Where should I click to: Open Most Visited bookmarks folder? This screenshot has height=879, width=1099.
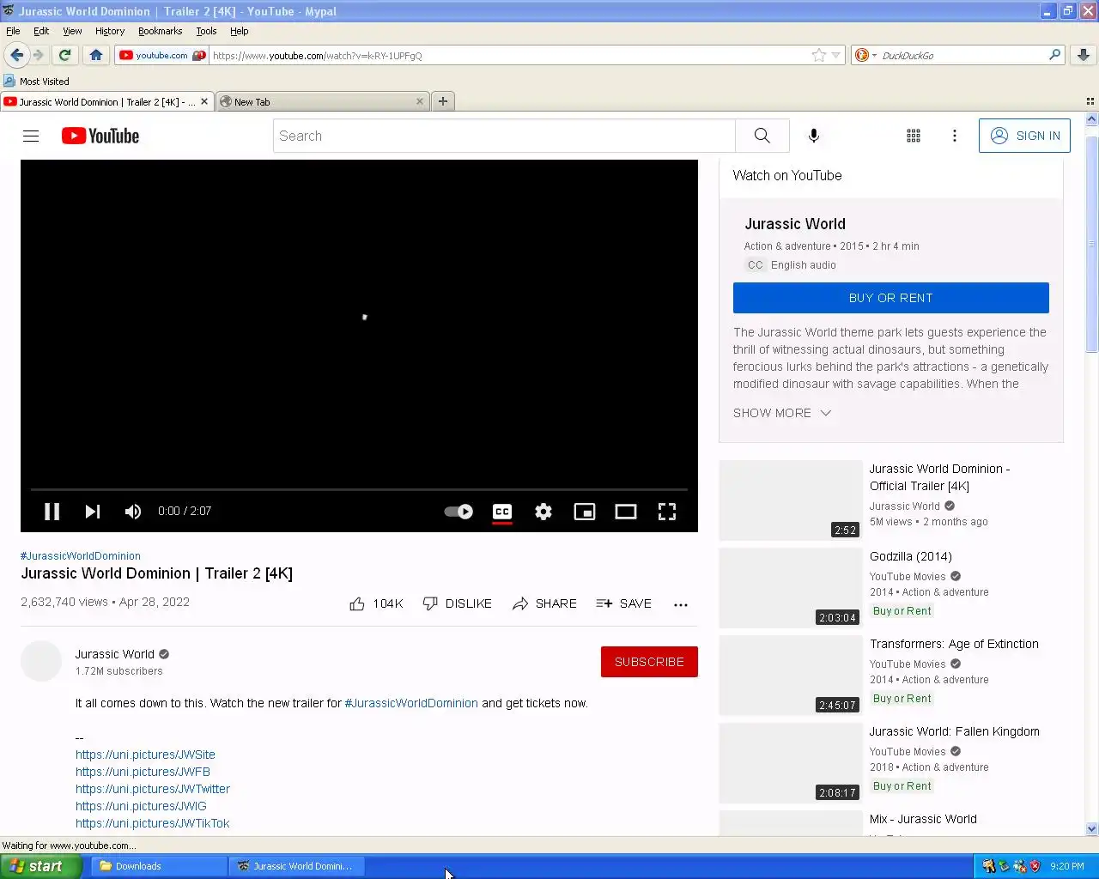pyautogui.click(x=36, y=82)
